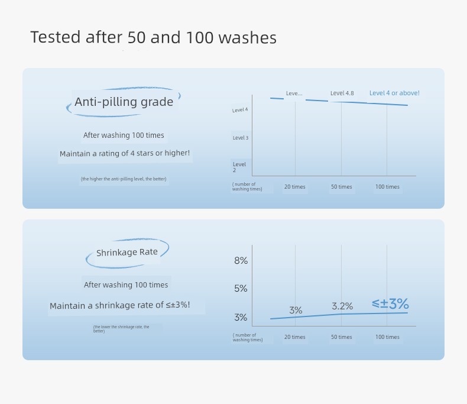Click '50 times' under the shrinkage chart
The width and height of the screenshot is (467, 404).
tap(341, 337)
